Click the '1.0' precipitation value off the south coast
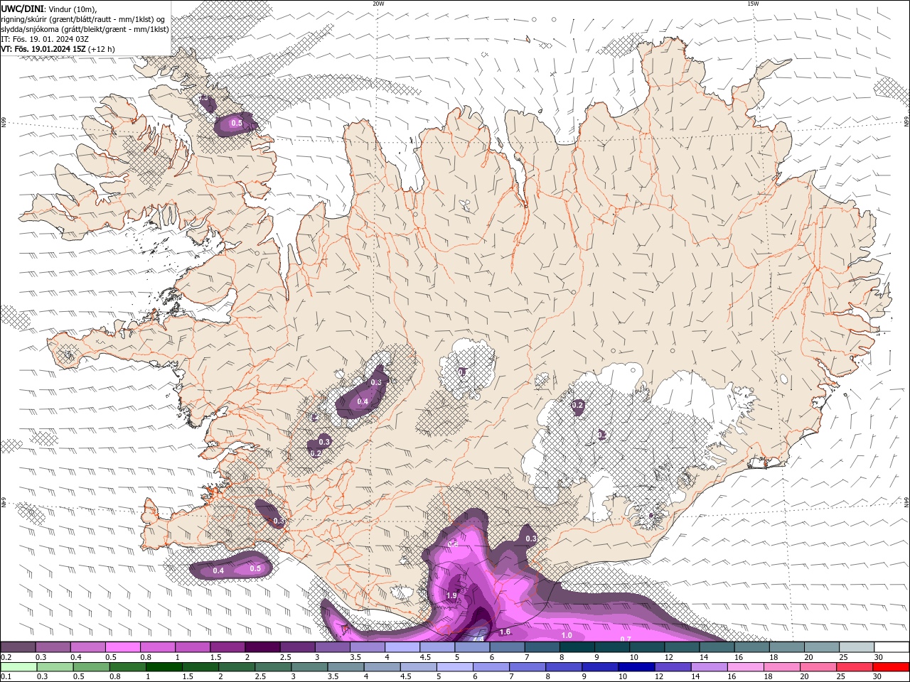Viewport: 910px width, 682px height. tap(567, 635)
